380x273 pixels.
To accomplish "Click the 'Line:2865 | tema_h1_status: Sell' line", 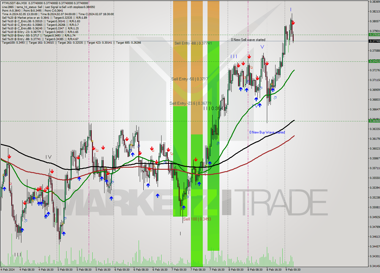I will (x=48, y=7).
